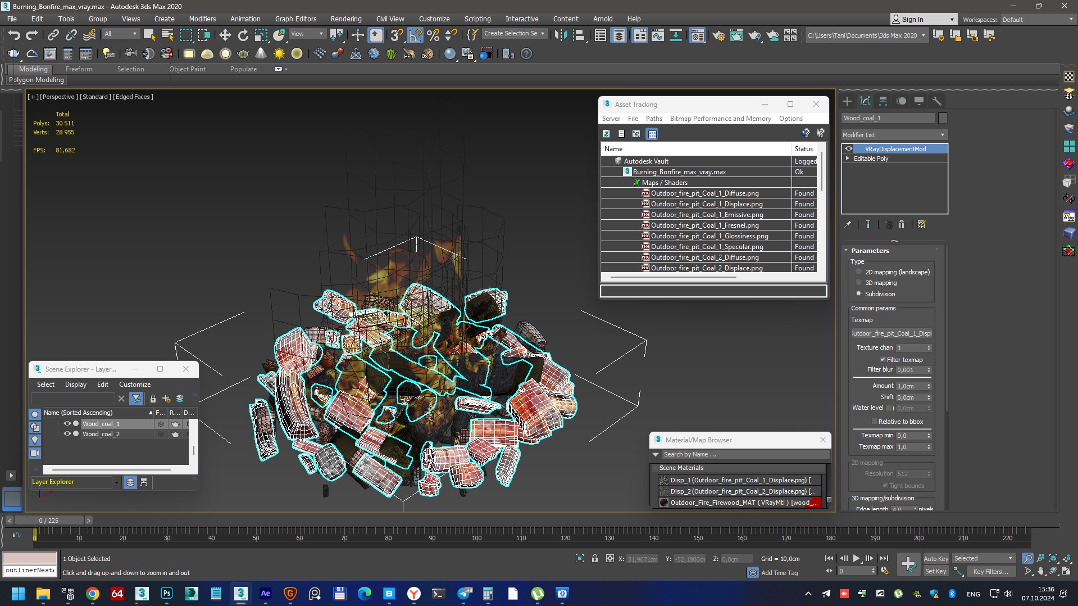Activate the Rotate tool
Viewport: 1078px width, 606px height.
tap(243, 35)
